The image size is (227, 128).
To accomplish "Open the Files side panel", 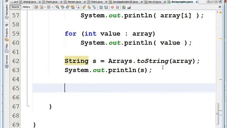I will pos(7,48).
